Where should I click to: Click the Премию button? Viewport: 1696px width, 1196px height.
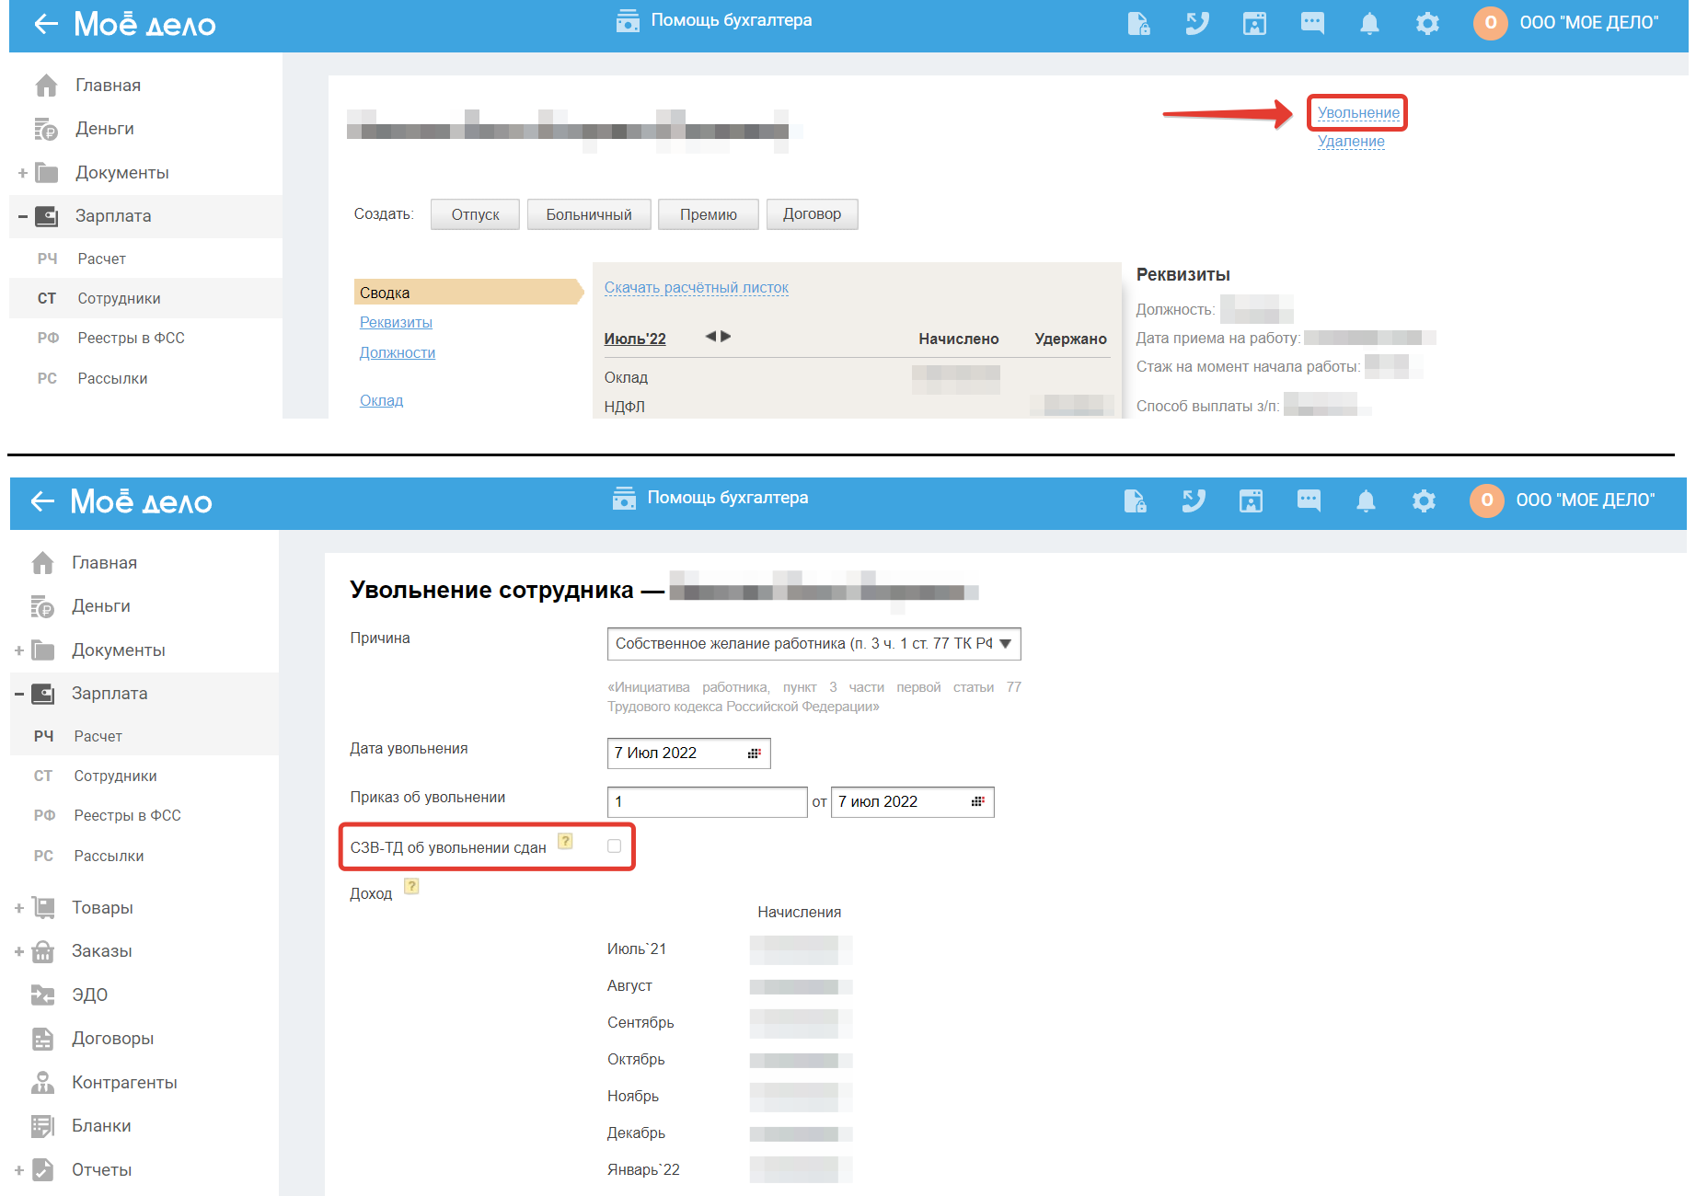pyautogui.click(x=709, y=214)
